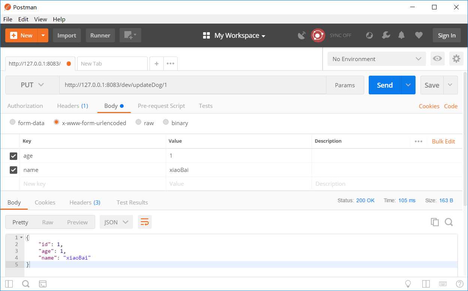Open the request Tests tab
This screenshot has width=468, height=291.
pyautogui.click(x=206, y=106)
